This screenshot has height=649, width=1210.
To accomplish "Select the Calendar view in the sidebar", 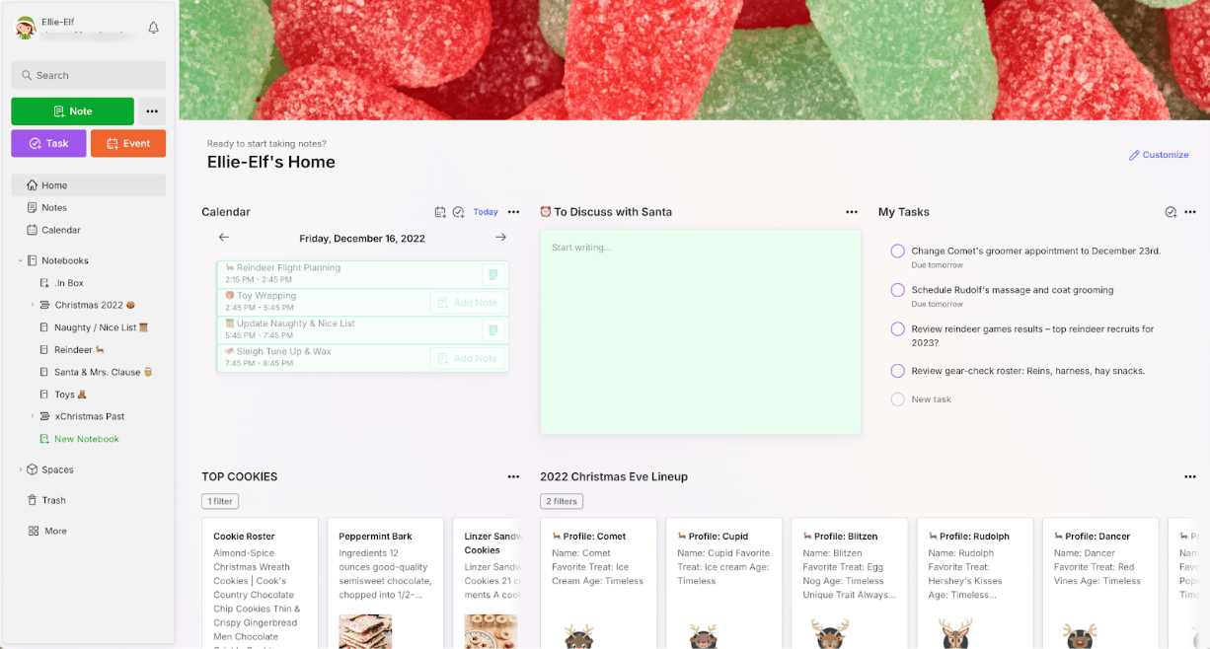I will pyautogui.click(x=61, y=229).
